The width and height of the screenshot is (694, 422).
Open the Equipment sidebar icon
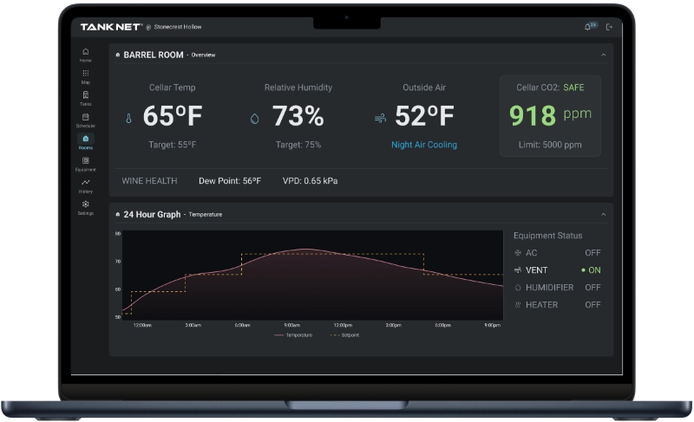[85, 161]
